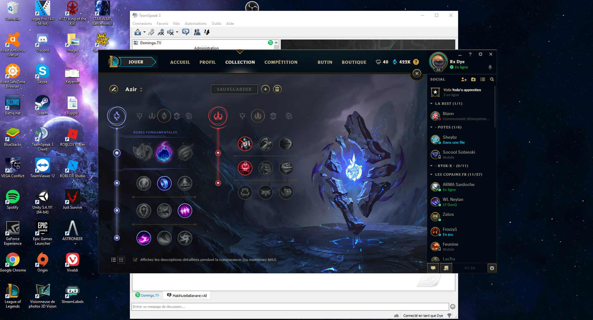The width and height of the screenshot is (593, 320).
Task: Collapse the - POTES friend group
Action: [431, 127]
